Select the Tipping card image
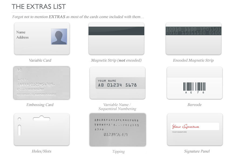 118,130
